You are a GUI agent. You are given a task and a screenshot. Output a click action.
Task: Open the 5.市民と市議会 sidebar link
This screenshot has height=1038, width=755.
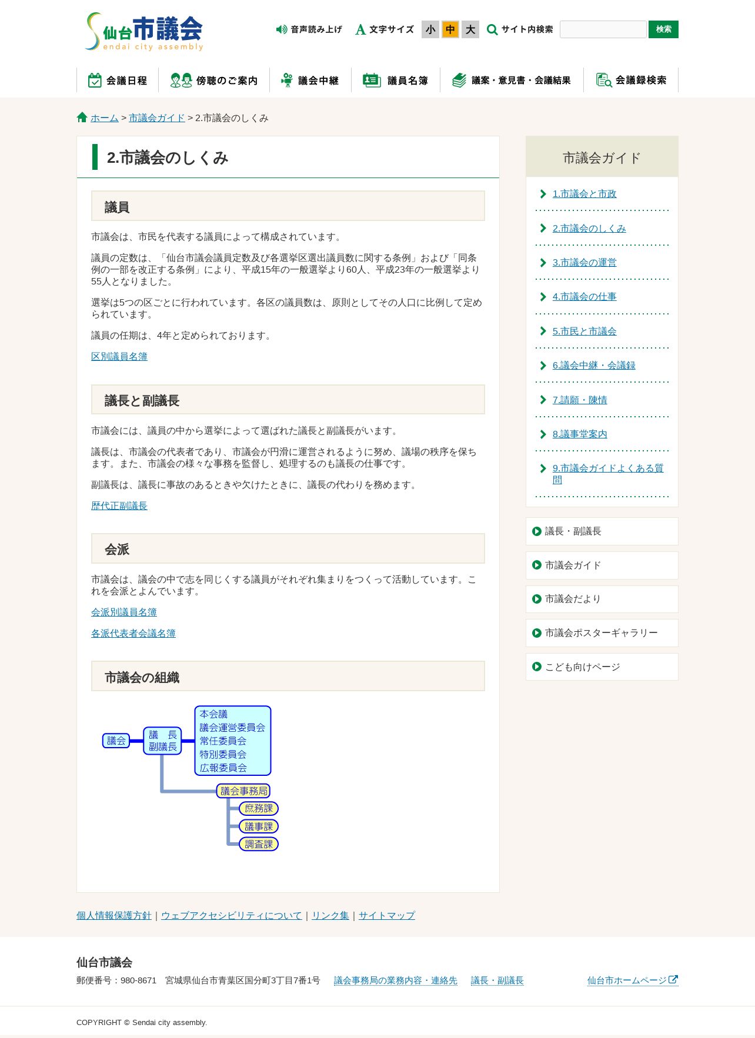click(x=584, y=332)
